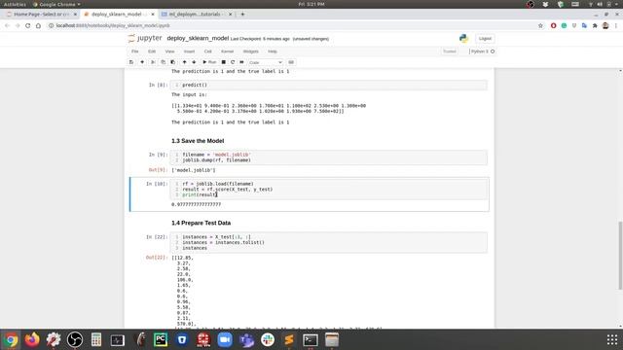Image resolution: width=623 pixels, height=350 pixels.
Task: Move the selected cell up
Action: 184,62
